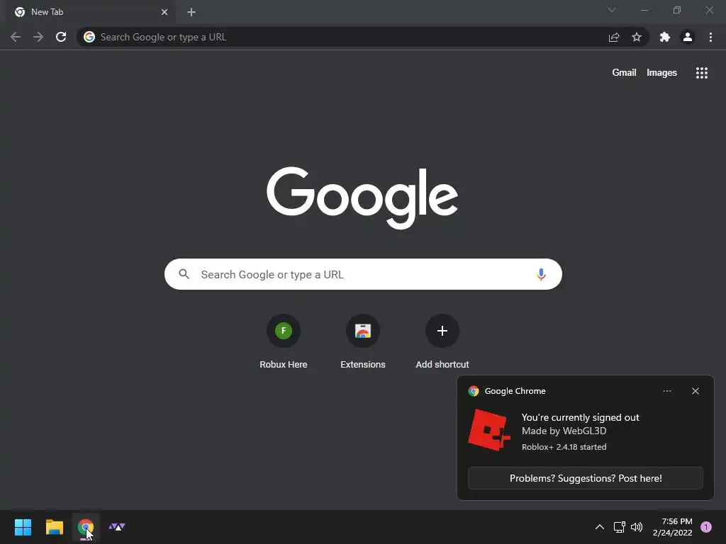The image size is (726, 544).
Task: Open File Explorer from the taskbar
Action: (x=55, y=527)
